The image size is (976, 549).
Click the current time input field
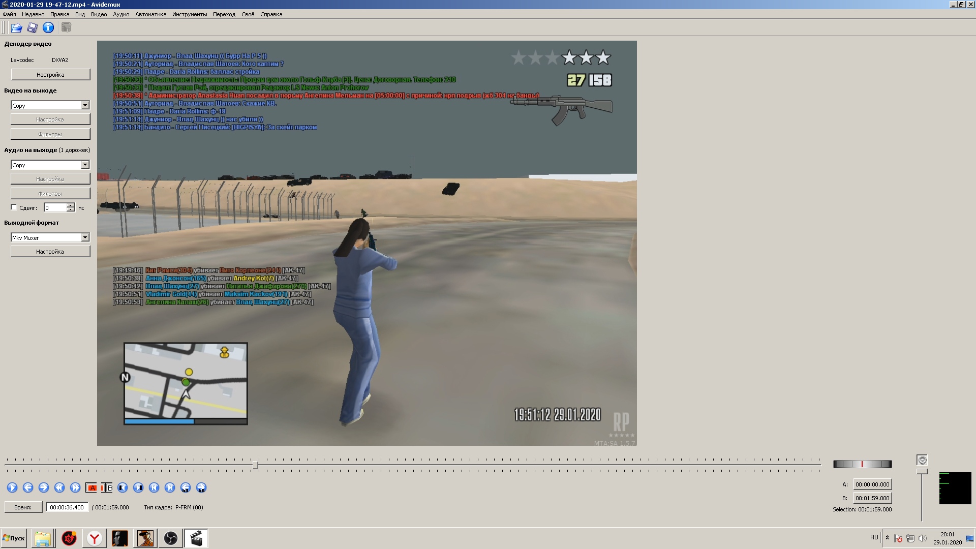tap(67, 507)
